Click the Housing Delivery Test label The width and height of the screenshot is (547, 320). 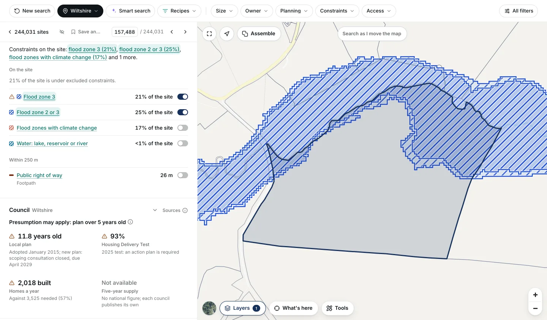(x=125, y=245)
